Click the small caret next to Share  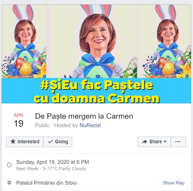click(x=165, y=142)
